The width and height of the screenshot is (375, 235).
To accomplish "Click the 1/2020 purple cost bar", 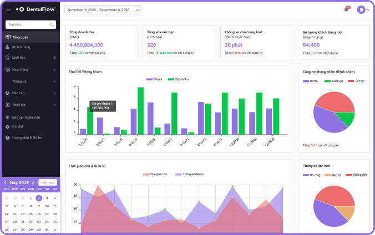I will tap(83, 131).
